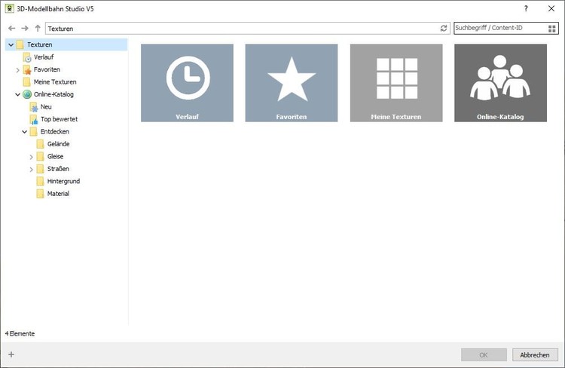Go forward with the right arrow
This screenshot has height=368, width=565.
pos(25,28)
